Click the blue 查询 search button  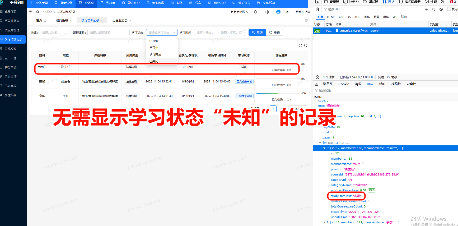coord(257,33)
